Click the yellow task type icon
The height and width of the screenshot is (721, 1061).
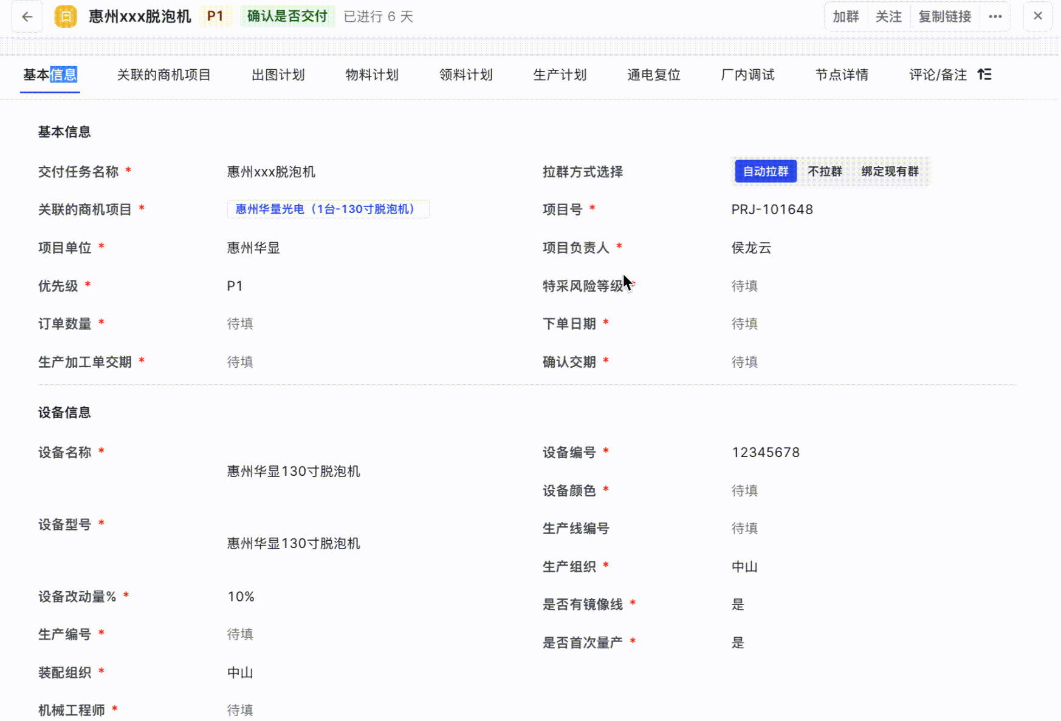point(66,16)
